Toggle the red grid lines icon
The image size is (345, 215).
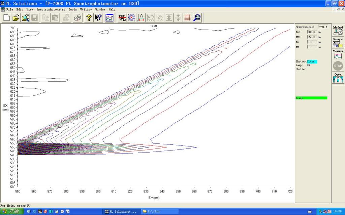[x=187, y=18]
